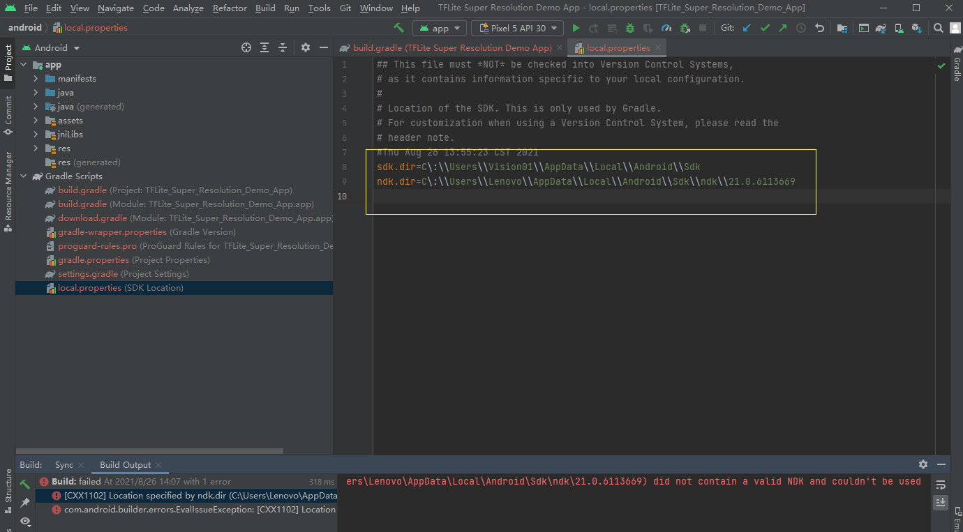
Task: Click the Git Commit checkmark icon
Action: point(765,28)
